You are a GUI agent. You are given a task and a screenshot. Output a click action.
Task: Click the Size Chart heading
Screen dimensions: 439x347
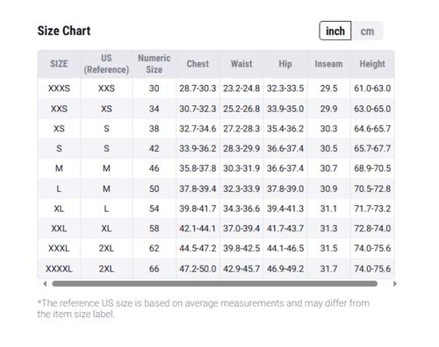pyautogui.click(x=64, y=31)
